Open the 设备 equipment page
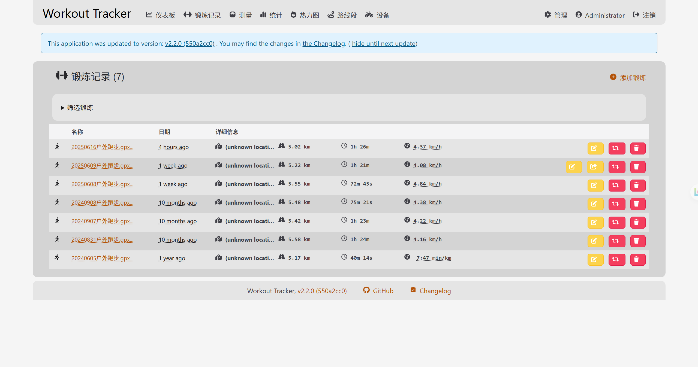This screenshot has height=367, width=698. click(377, 15)
